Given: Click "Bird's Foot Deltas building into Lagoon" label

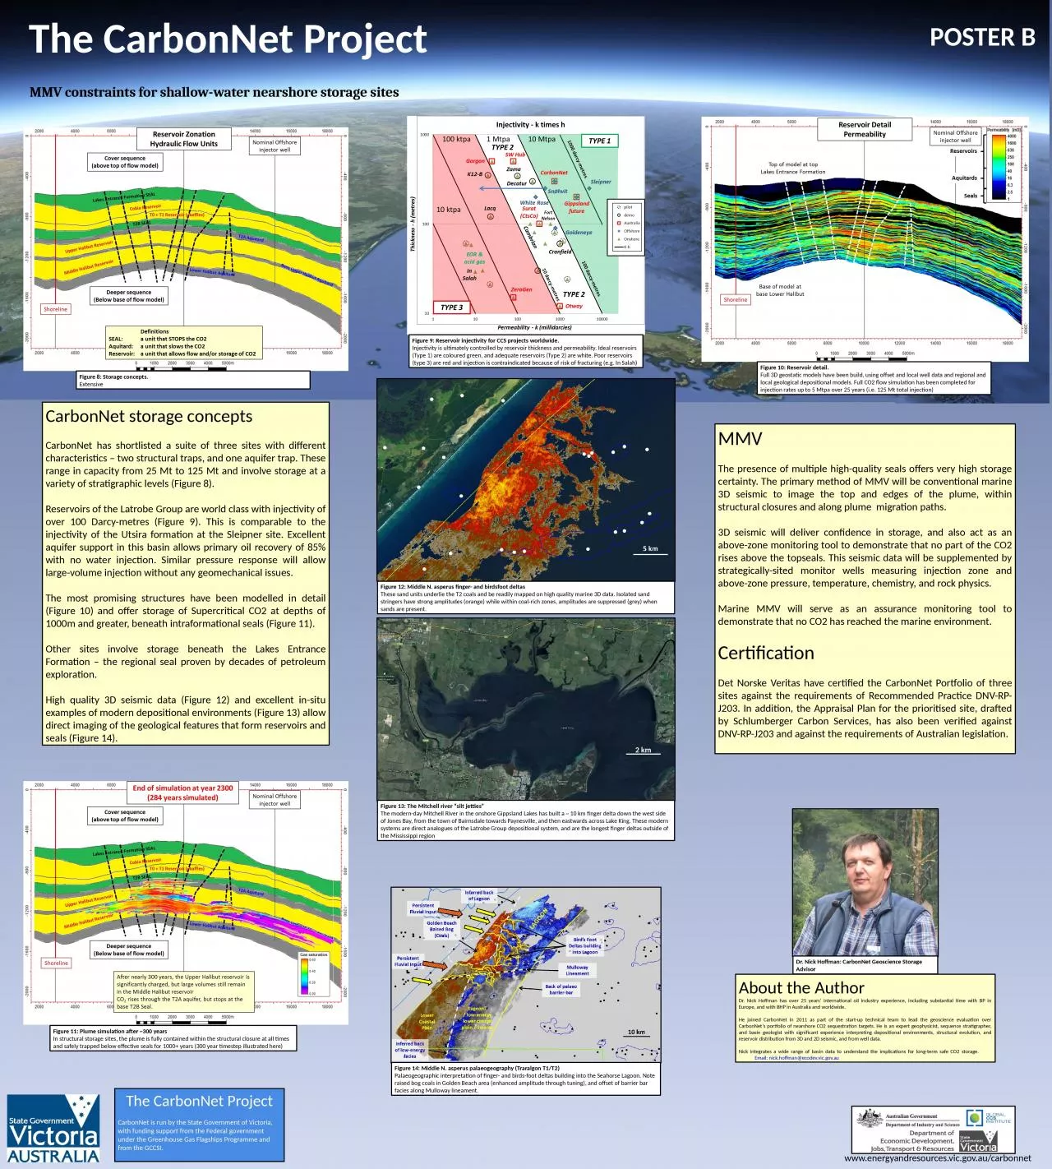Looking at the screenshot, I should tap(585, 945).
